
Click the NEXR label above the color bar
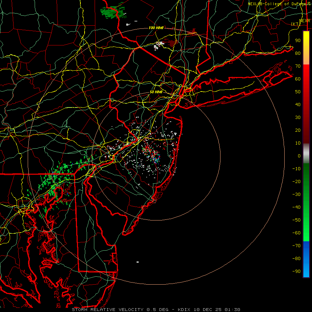pos(305,21)
